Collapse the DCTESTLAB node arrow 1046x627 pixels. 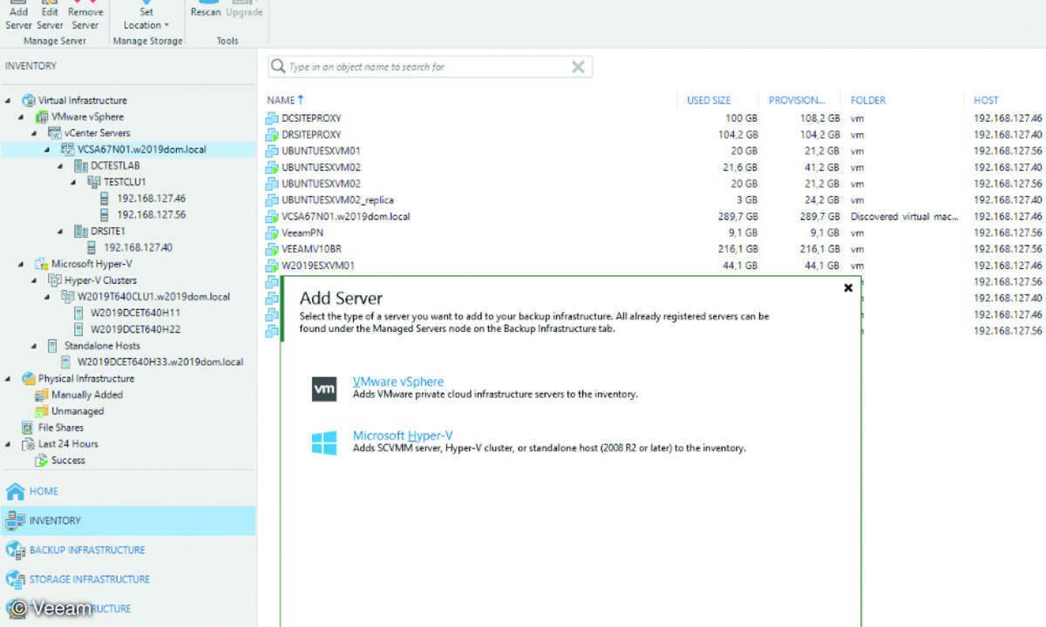tap(60, 165)
